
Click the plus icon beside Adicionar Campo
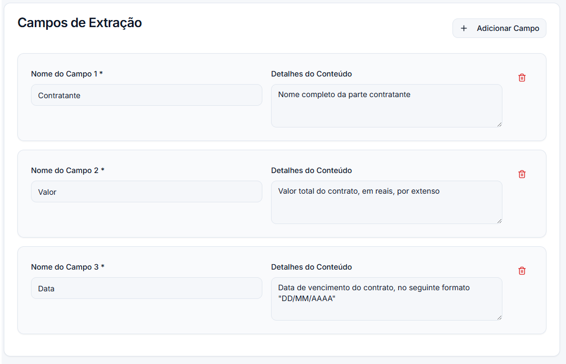click(463, 28)
